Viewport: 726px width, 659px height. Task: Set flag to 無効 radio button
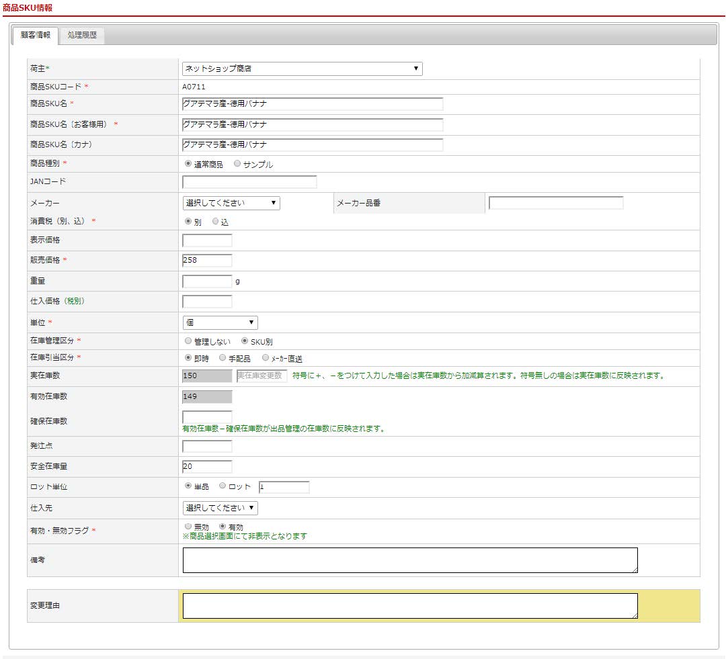[x=188, y=527]
